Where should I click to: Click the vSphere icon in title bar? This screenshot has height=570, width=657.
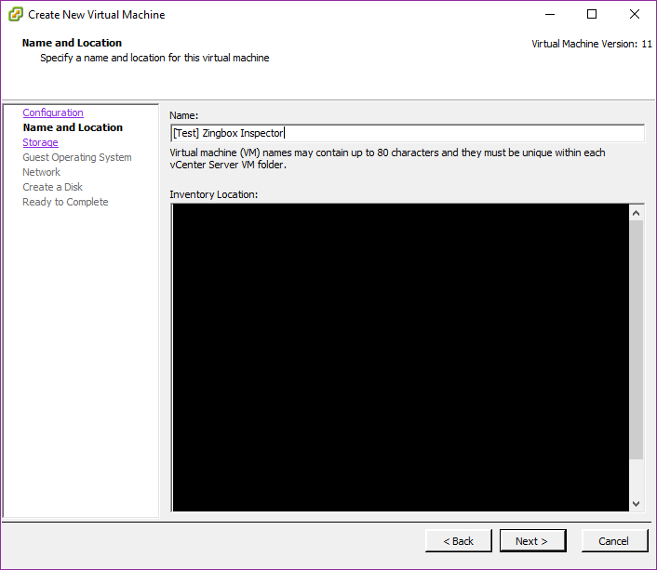[x=16, y=14]
